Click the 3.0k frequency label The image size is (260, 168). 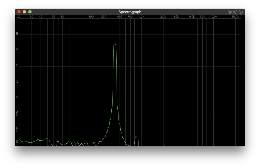tap(176, 16)
